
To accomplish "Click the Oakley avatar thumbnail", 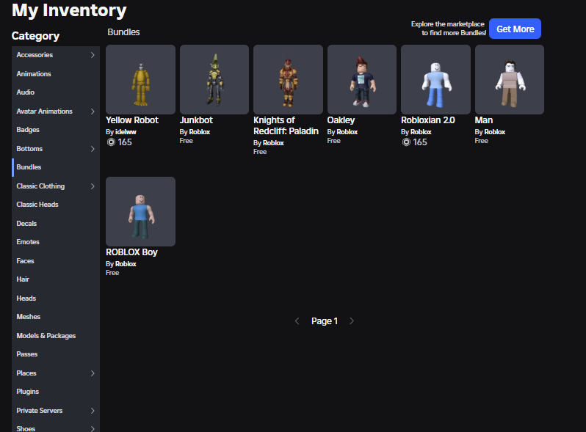I will 362,79.
